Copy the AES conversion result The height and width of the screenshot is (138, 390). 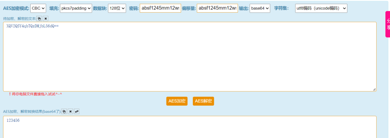[64, 111]
